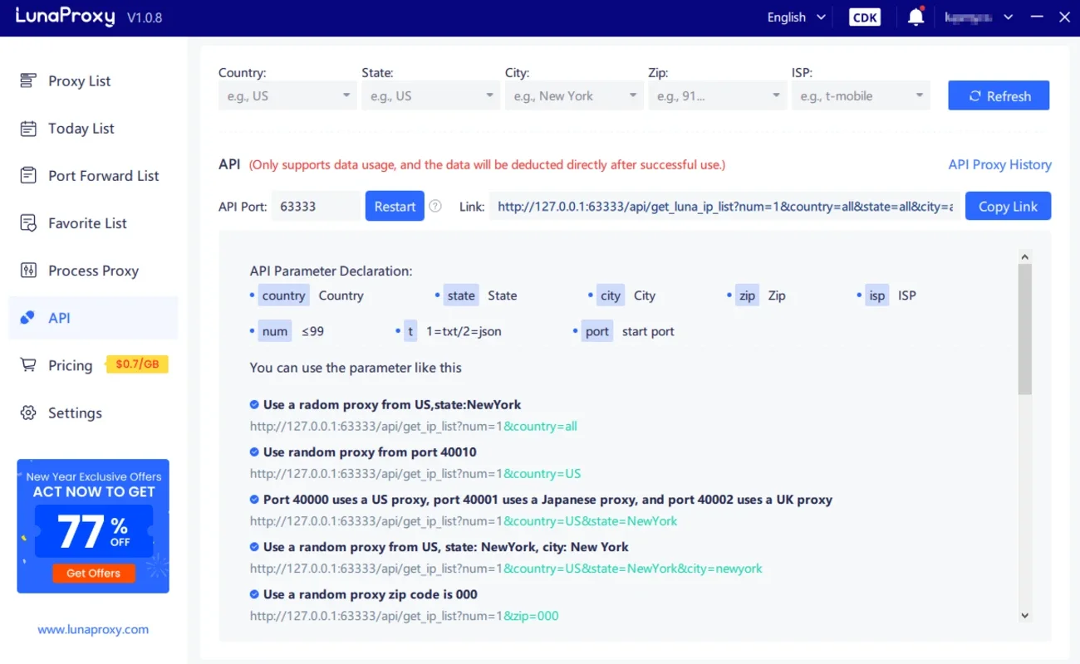Image resolution: width=1080 pixels, height=664 pixels.
Task: Click the V1.0.8 version label
Action: tap(145, 17)
